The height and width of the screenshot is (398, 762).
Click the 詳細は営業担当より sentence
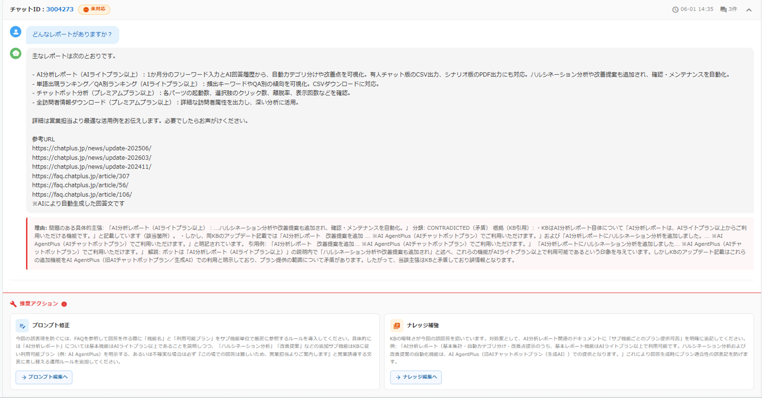pyautogui.click(x=140, y=121)
